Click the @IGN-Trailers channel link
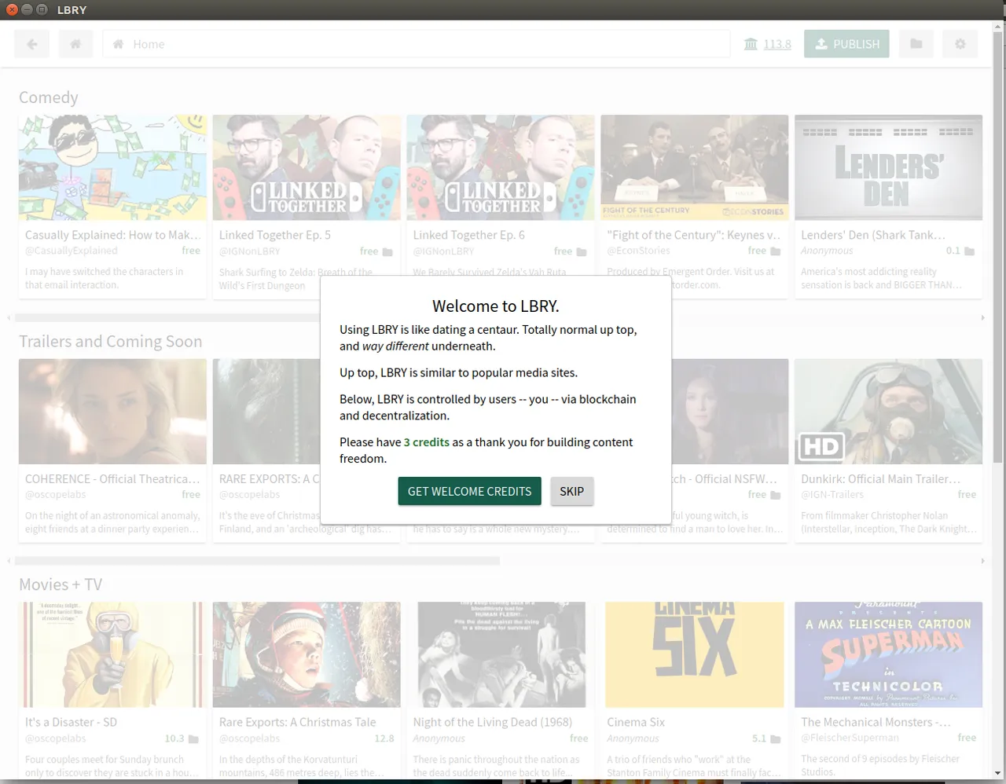This screenshot has width=1006, height=784. pos(832,495)
